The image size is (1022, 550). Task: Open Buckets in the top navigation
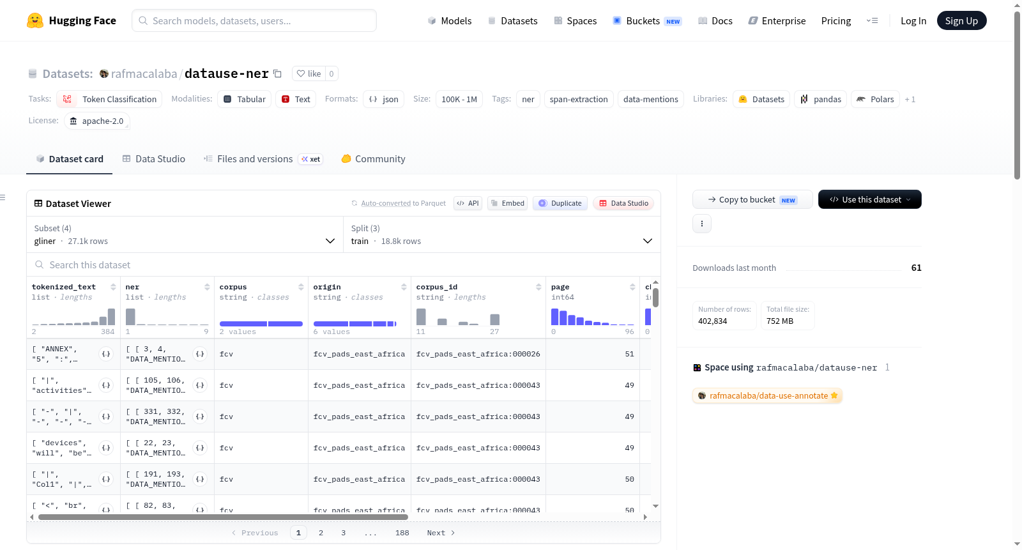[647, 20]
